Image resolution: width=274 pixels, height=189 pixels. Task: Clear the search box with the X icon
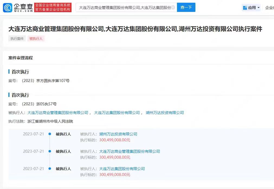pyautogui.click(x=173, y=8)
